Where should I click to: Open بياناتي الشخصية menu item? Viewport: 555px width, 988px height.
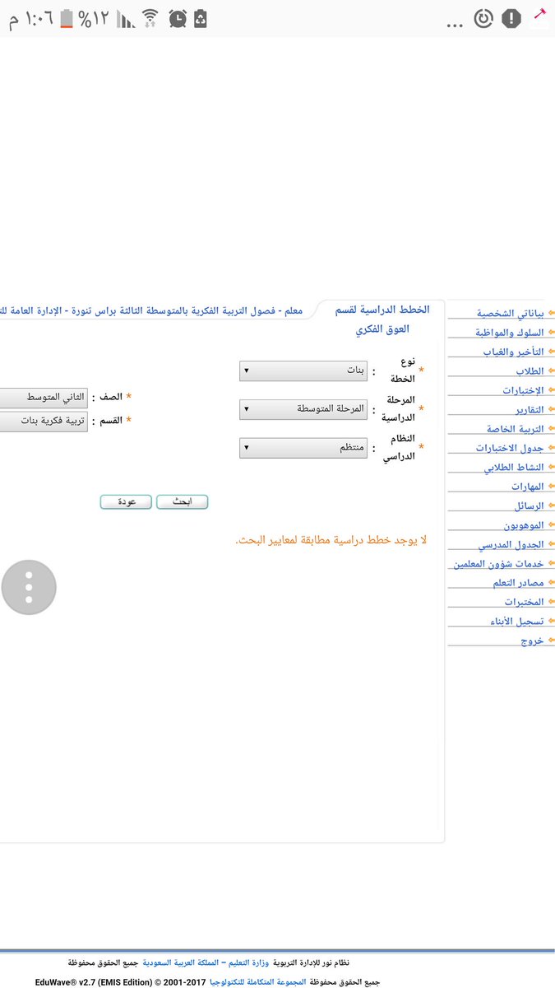tap(511, 314)
